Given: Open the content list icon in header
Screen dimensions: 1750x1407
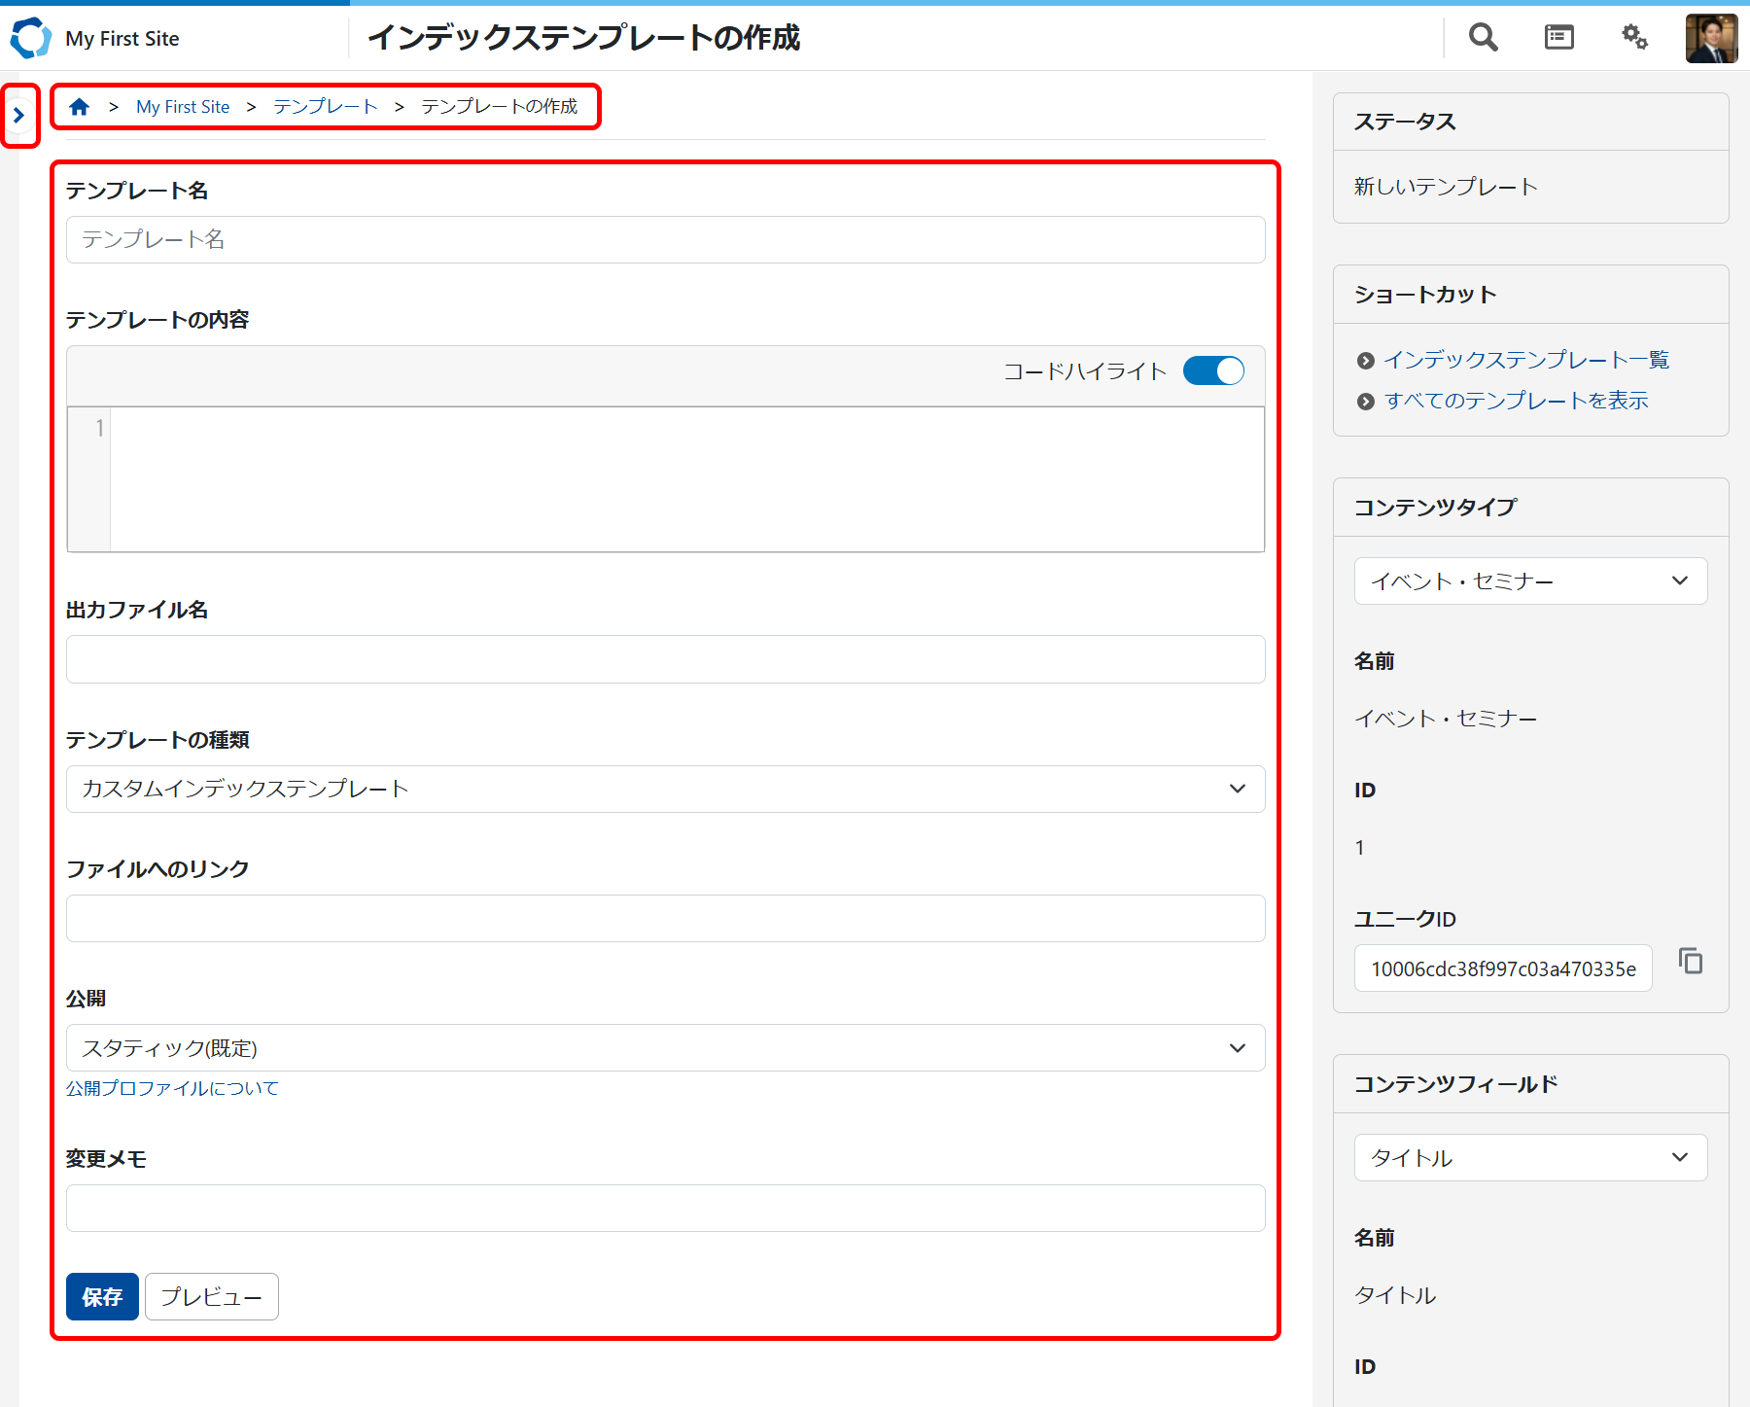Looking at the screenshot, I should coord(1558,38).
